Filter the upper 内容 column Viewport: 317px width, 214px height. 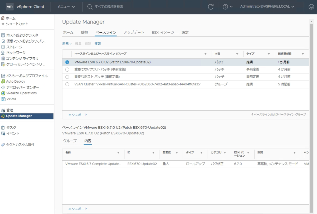coord(237,54)
